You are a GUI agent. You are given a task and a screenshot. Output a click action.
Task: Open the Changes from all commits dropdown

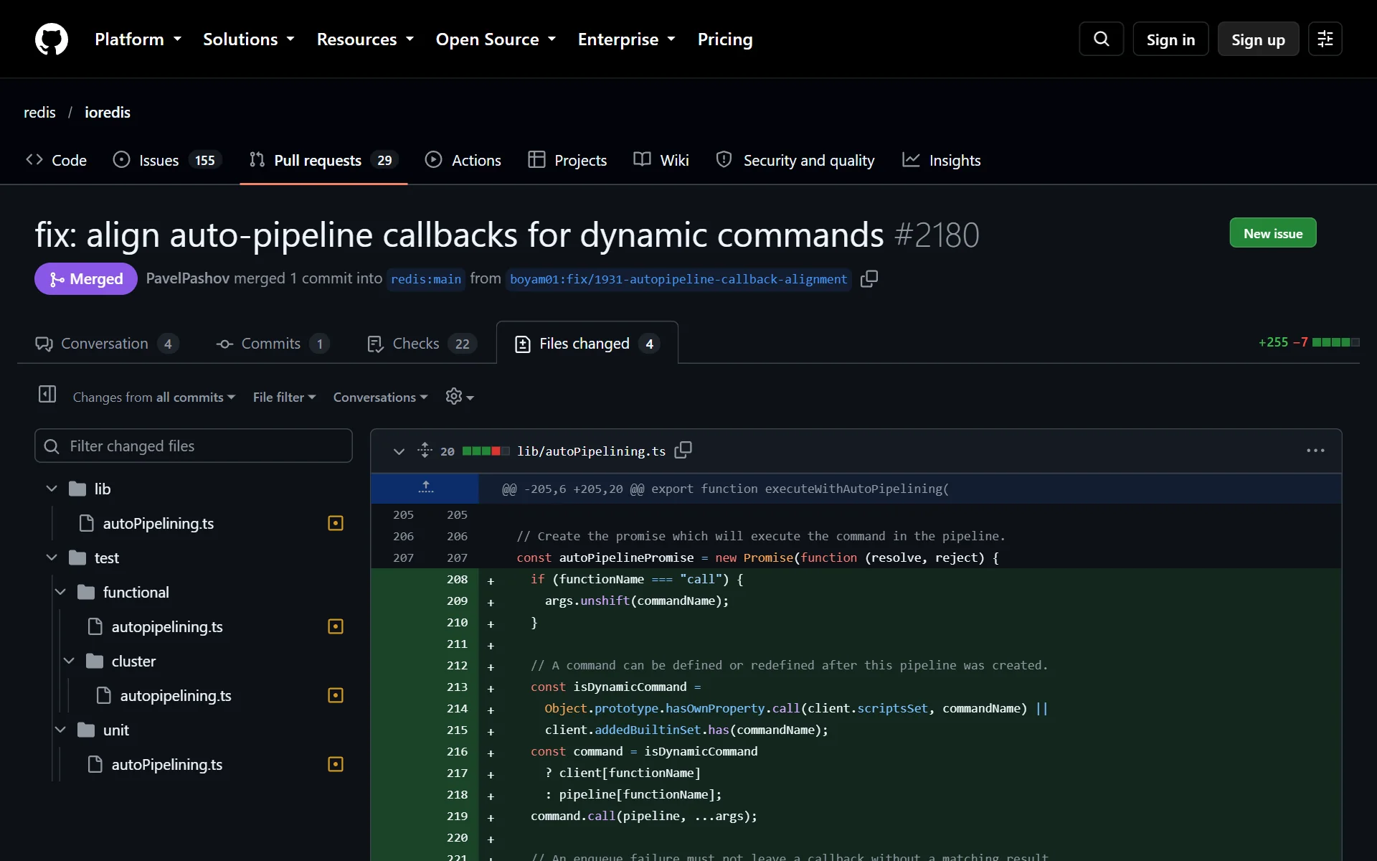[154, 397]
